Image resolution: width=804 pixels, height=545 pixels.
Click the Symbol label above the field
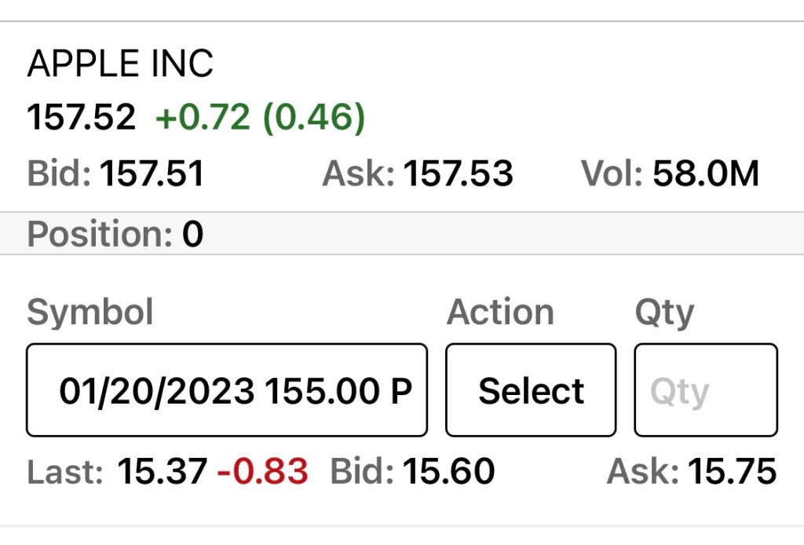[x=90, y=313]
